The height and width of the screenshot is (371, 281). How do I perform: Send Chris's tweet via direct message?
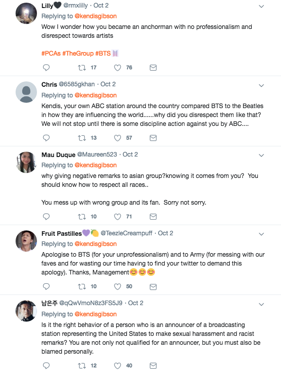coord(153,138)
